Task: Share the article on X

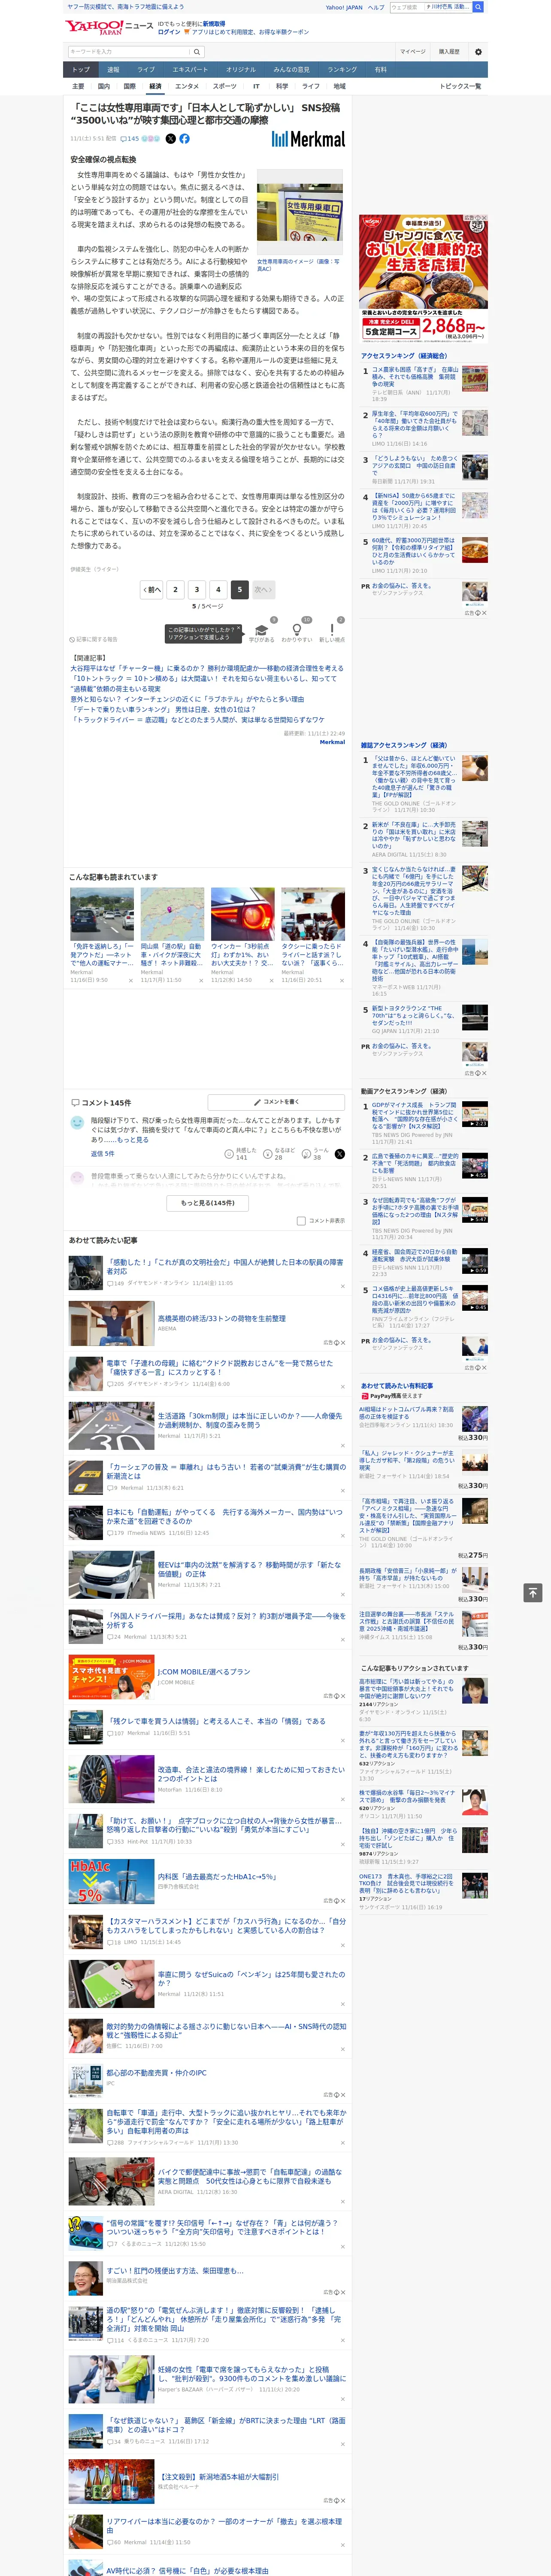Action: tap(170, 139)
